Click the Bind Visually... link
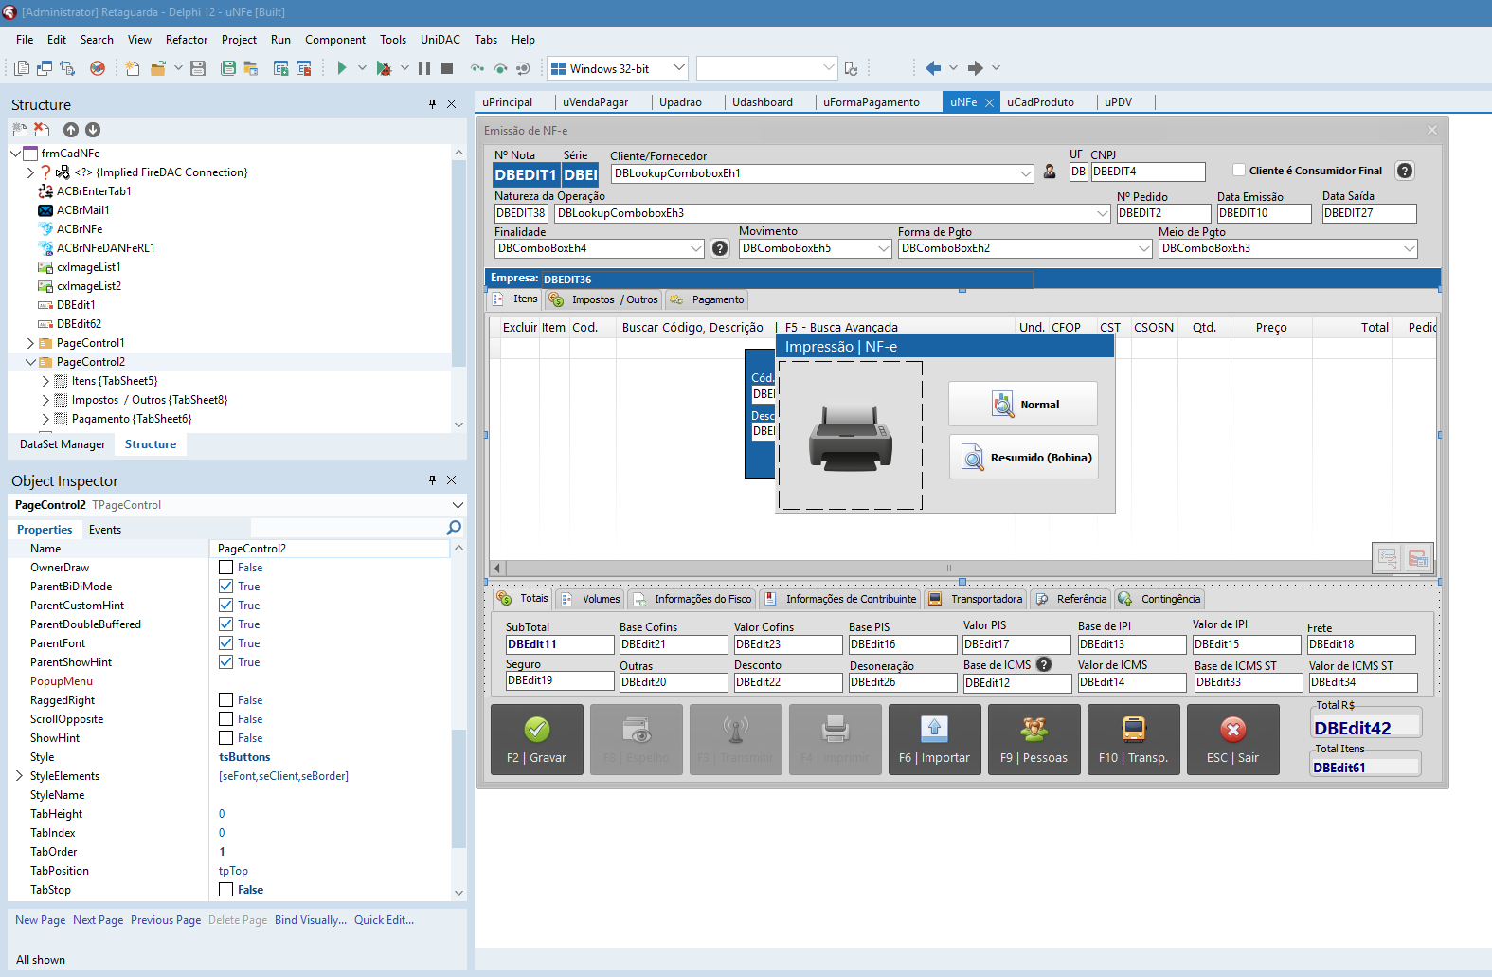The image size is (1492, 977). (311, 920)
